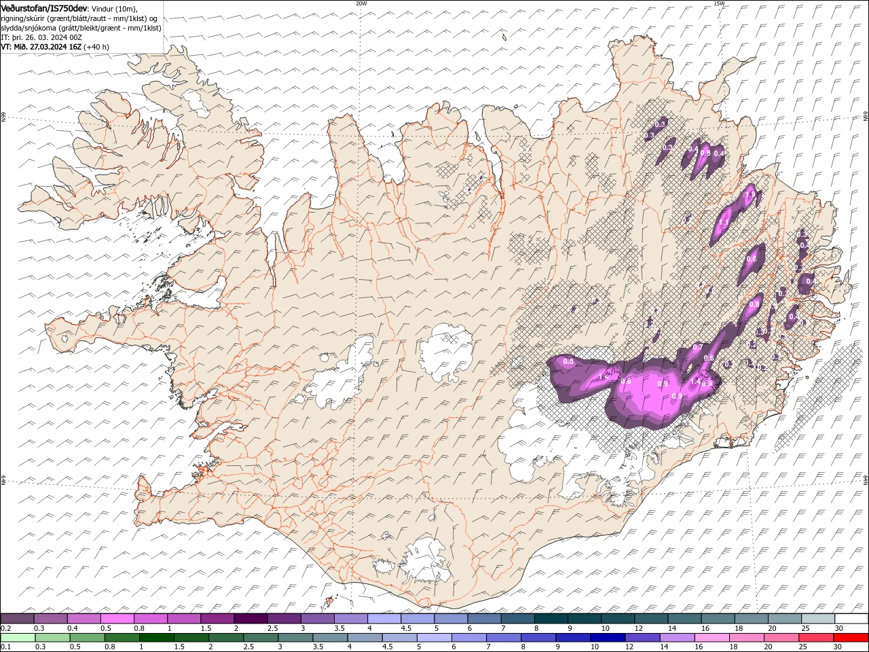The height and width of the screenshot is (652, 869).
Task: Pick lower legend swatch 4.5–5
Action: click(x=400, y=638)
